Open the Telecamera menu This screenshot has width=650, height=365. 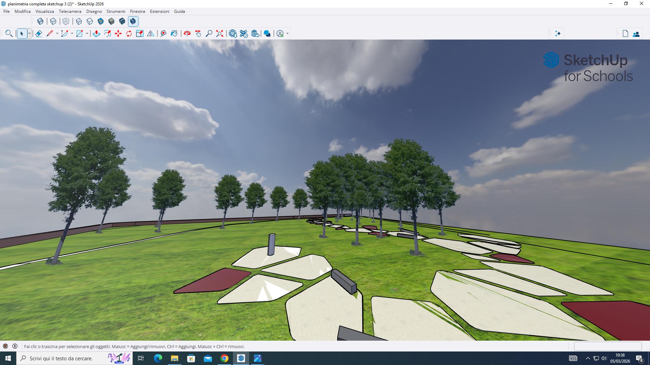(x=70, y=11)
